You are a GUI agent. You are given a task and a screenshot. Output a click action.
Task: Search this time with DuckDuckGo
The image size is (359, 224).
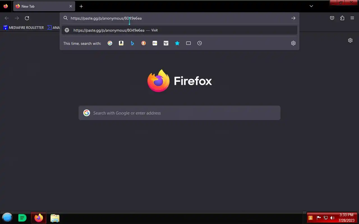pos(144,43)
